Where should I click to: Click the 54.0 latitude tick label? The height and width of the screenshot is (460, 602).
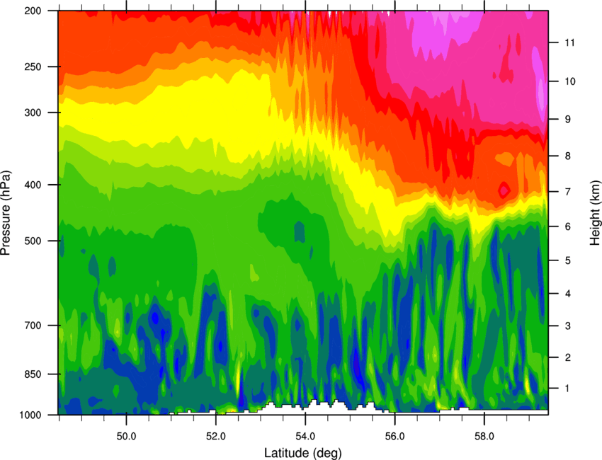(305, 436)
